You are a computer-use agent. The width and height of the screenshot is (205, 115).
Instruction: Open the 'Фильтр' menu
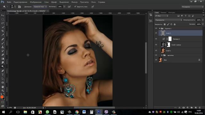[x=74, y=2]
